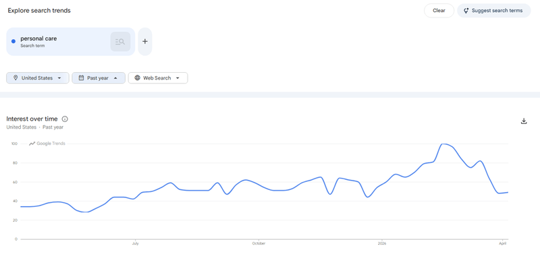The image size is (540, 256).
Task: Click the Clear button
Action: coord(439,11)
